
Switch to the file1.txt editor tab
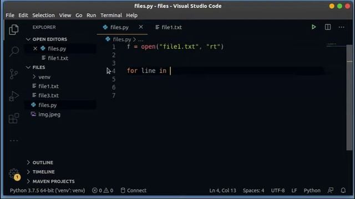(169, 27)
